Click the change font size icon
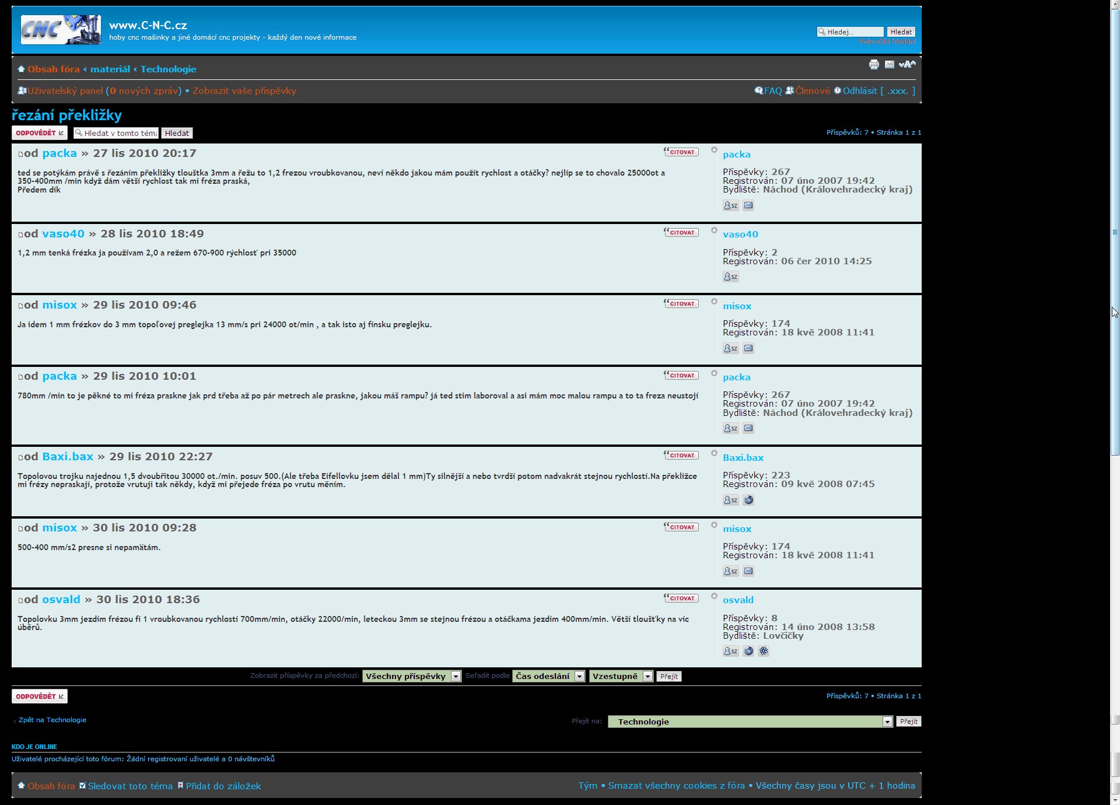Image resolution: width=1120 pixels, height=805 pixels. tap(907, 65)
